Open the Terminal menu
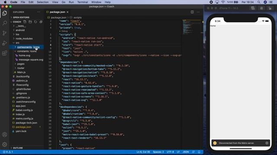Image resolution: width=277 pixels, height=155 pixels. click(x=83, y=2)
